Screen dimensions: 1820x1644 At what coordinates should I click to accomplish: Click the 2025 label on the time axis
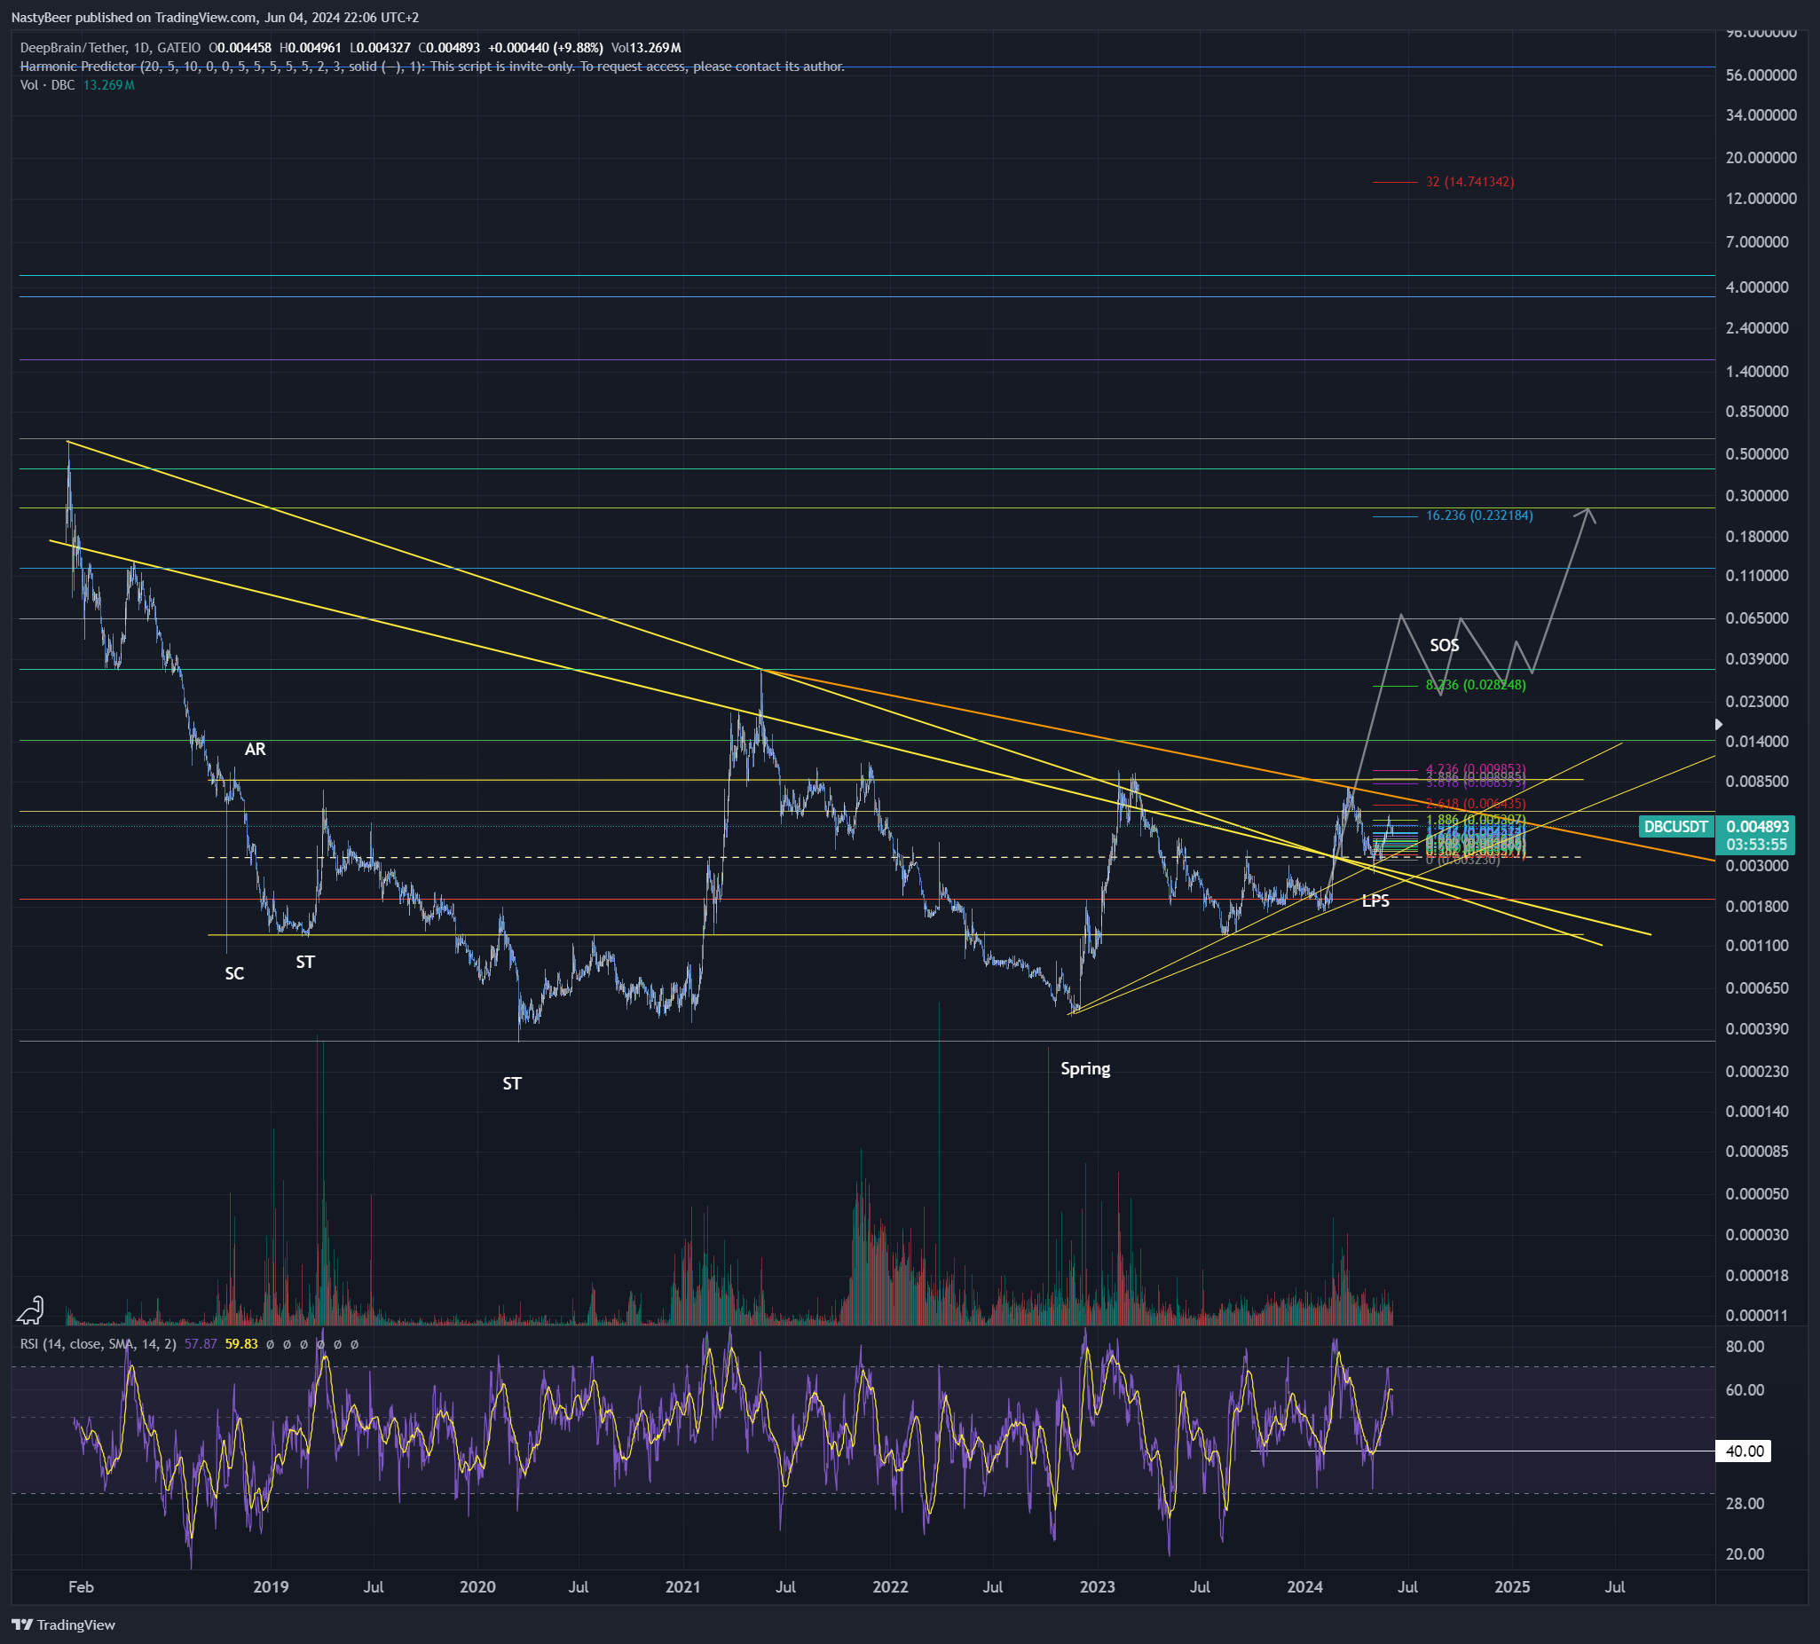[x=1512, y=1587]
